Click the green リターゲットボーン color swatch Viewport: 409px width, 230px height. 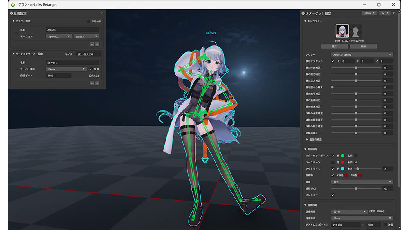[x=342, y=156]
